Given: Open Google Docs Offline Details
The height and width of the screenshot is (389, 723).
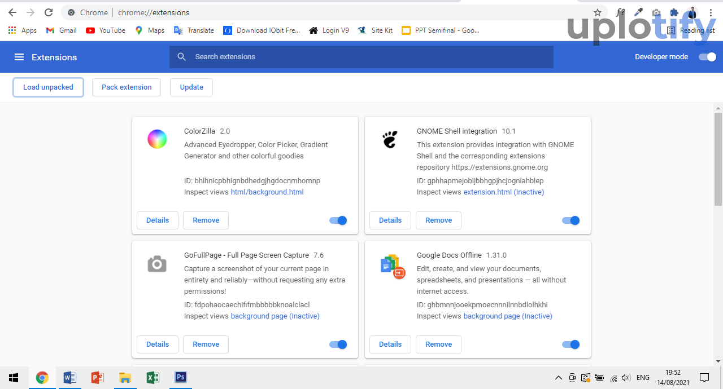Looking at the screenshot, I should [x=390, y=344].
